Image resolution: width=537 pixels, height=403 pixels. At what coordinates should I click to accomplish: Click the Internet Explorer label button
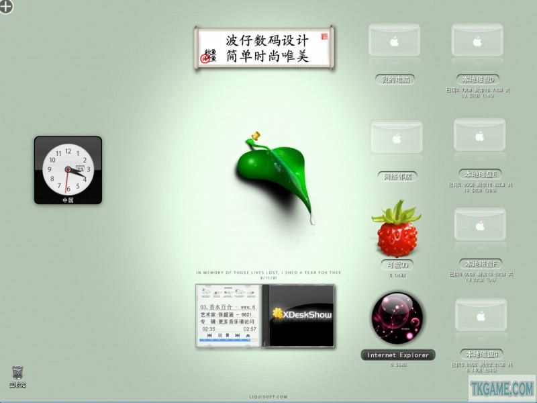pyautogui.click(x=398, y=355)
